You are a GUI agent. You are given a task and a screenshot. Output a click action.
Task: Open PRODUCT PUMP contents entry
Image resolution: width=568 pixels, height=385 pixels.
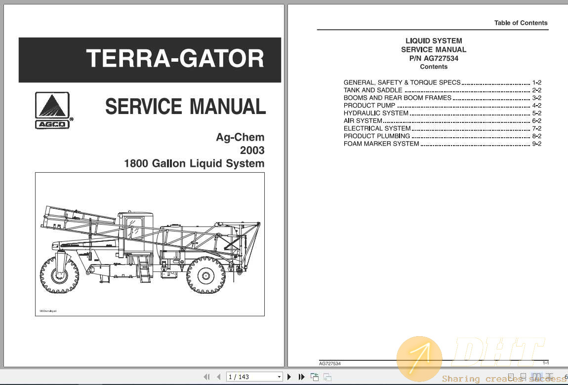(x=443, y=105)
